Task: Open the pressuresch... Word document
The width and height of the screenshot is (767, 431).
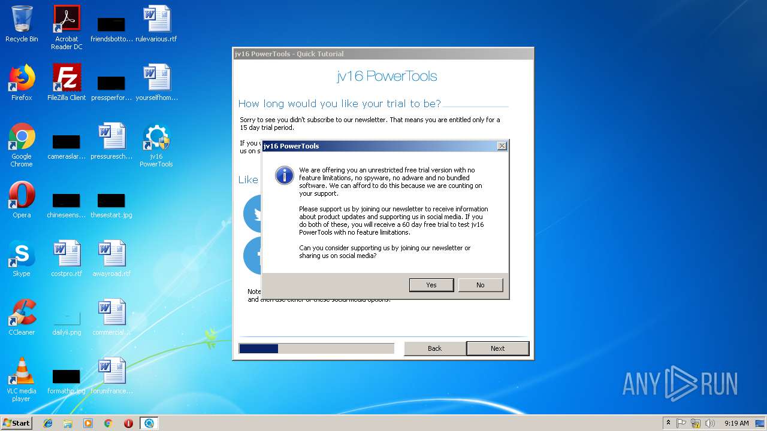Action: 111,141
